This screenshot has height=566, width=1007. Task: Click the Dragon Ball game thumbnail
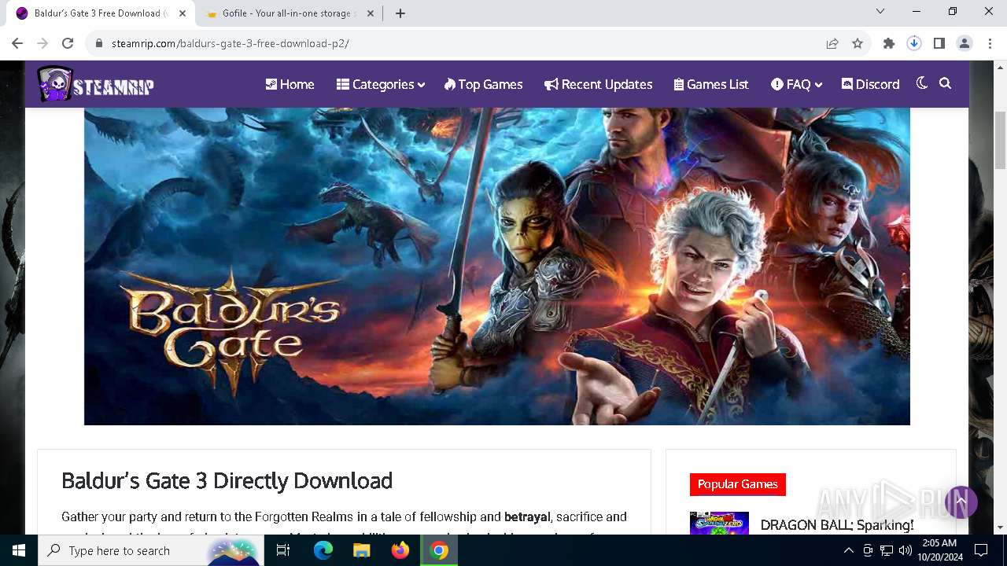point(719,523)
